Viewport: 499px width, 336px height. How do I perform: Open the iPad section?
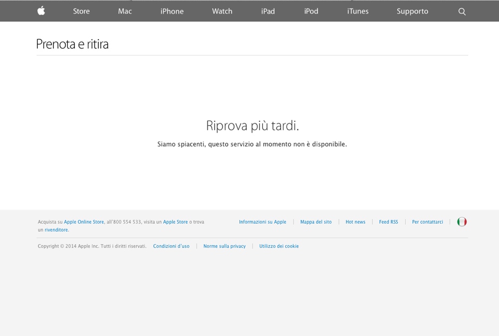[x=267, y=11]
